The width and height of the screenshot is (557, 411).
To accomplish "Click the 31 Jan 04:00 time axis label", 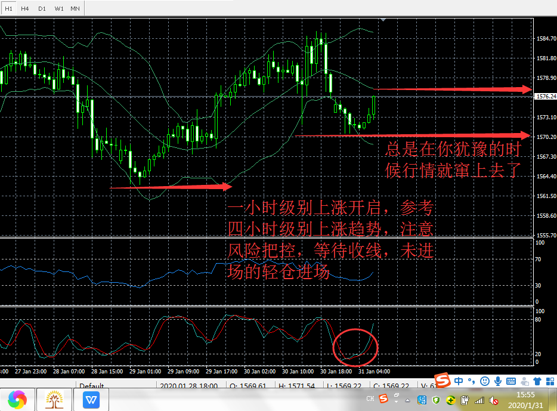I will pyautogui.click(x=374, y=371).
